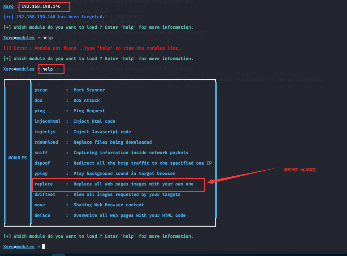
Task: Click the typed IP 192.168.190.146 input
Action: click(41, 7)
